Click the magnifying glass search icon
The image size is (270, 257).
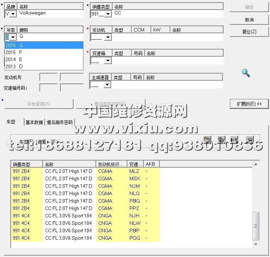pyautogui.click(x=246, y=73)
